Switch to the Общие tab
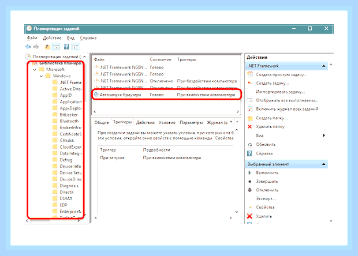 (x=102, y=122)
